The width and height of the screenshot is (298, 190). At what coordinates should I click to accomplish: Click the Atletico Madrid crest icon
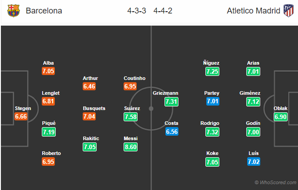(x=288, y=11)
